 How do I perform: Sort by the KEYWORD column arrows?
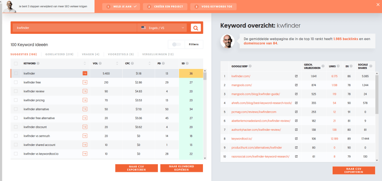[x=85, y=63]
